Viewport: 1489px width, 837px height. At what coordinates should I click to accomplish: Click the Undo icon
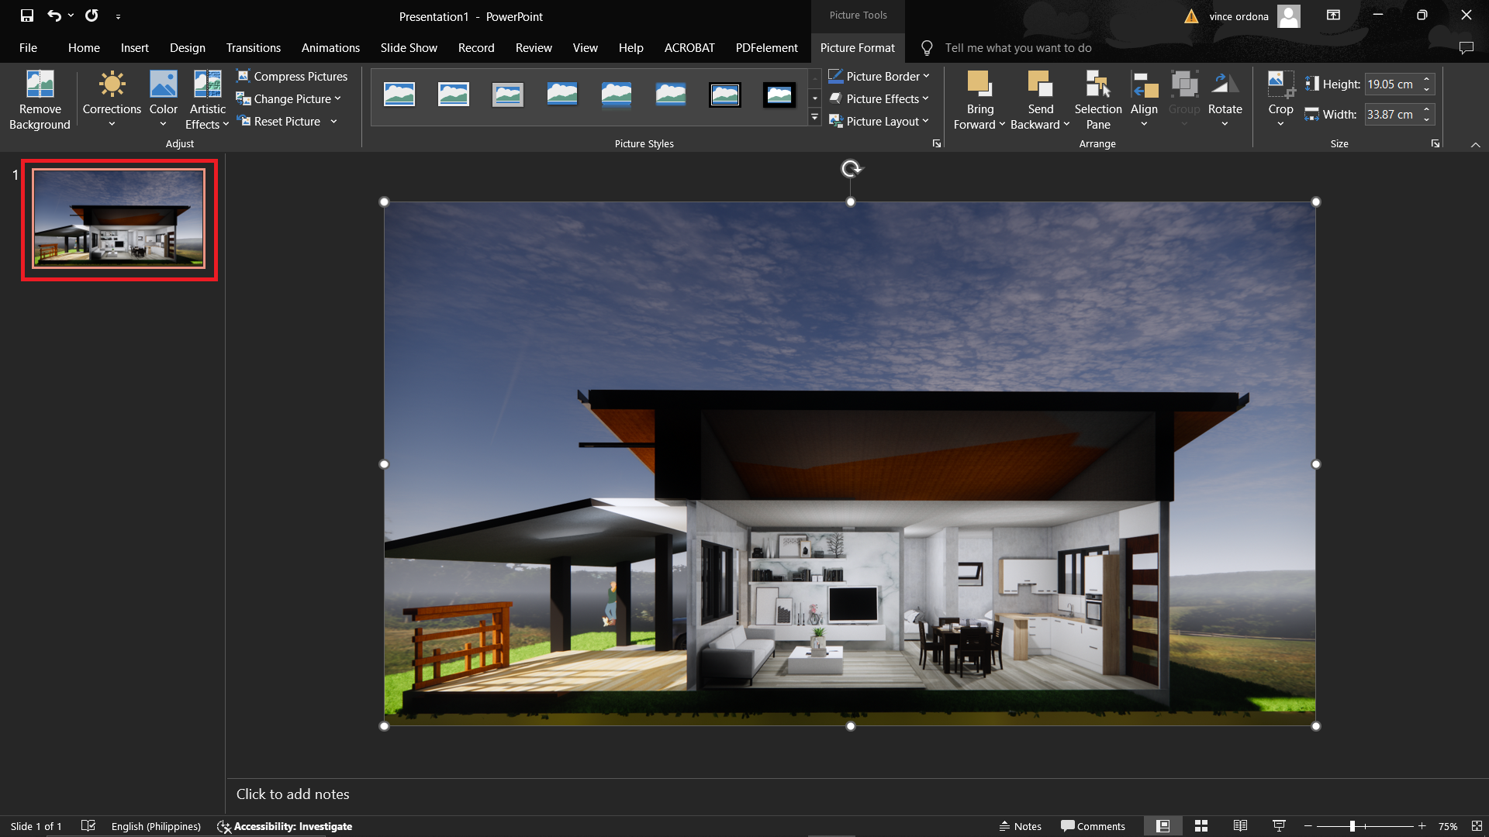[x=54, y=15]
